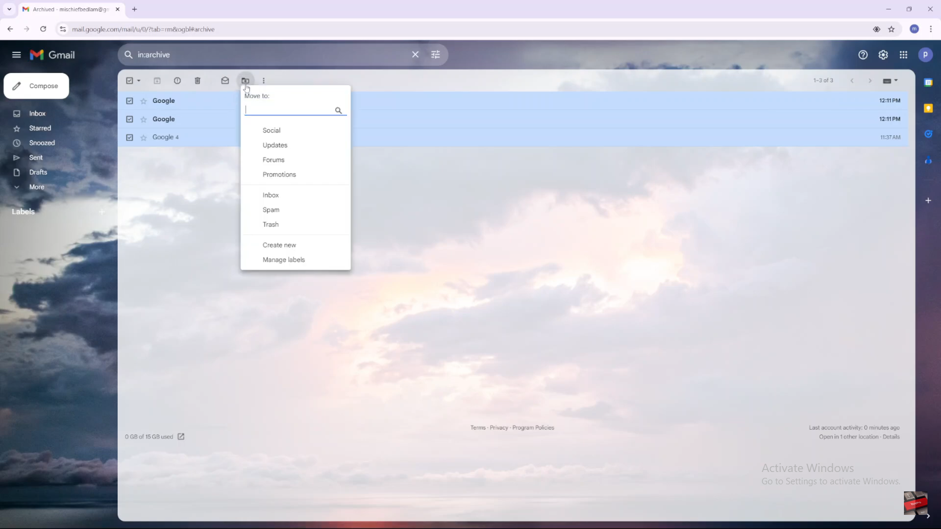Click the Gmail logo
This screenshot has width=941, height=529.
(52, 55)
